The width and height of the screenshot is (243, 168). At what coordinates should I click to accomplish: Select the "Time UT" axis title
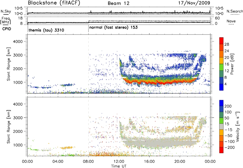tap(119, 166)
